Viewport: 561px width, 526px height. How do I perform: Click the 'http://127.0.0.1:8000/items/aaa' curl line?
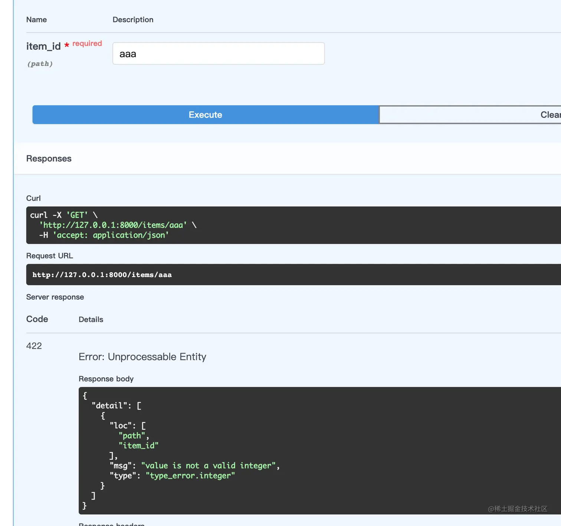118,225
